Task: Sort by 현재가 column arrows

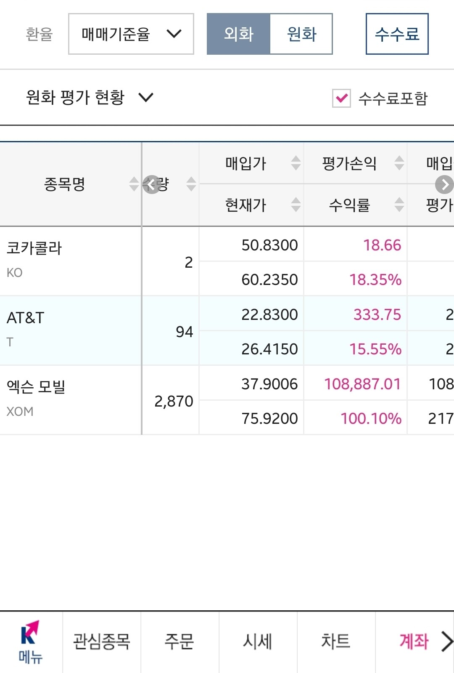Action: point(296,205)
